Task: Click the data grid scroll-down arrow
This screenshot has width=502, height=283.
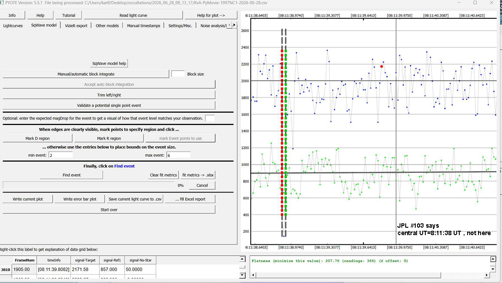Action: pyautogui.click(x=242, y=275)
